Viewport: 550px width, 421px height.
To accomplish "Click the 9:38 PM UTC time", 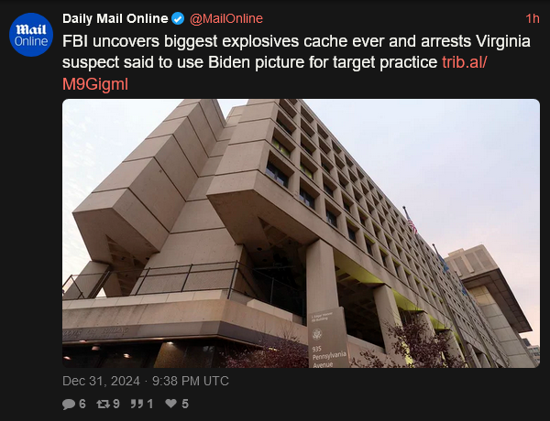I will coord(191,381).
